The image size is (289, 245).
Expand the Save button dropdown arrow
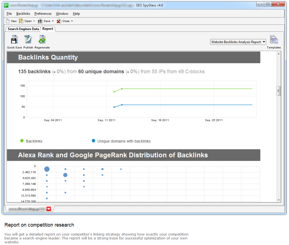point(53,21)
